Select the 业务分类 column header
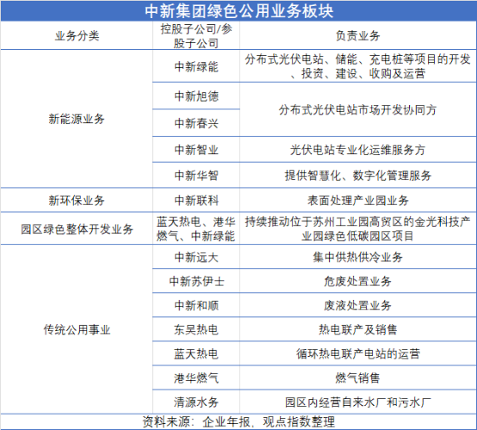This screenshot has height=430, width=477. [77, 36]
